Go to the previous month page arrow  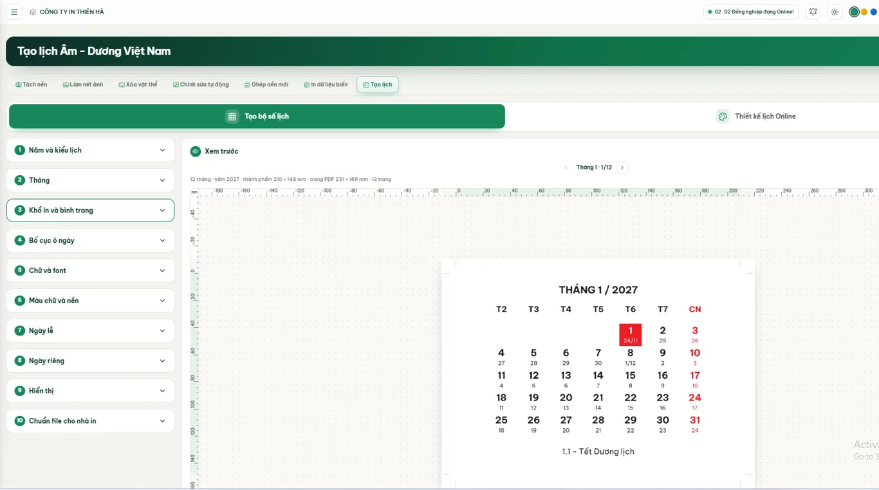click(x=566, y=167)
